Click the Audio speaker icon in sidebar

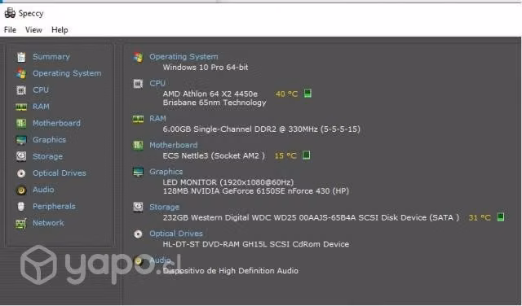21,190
